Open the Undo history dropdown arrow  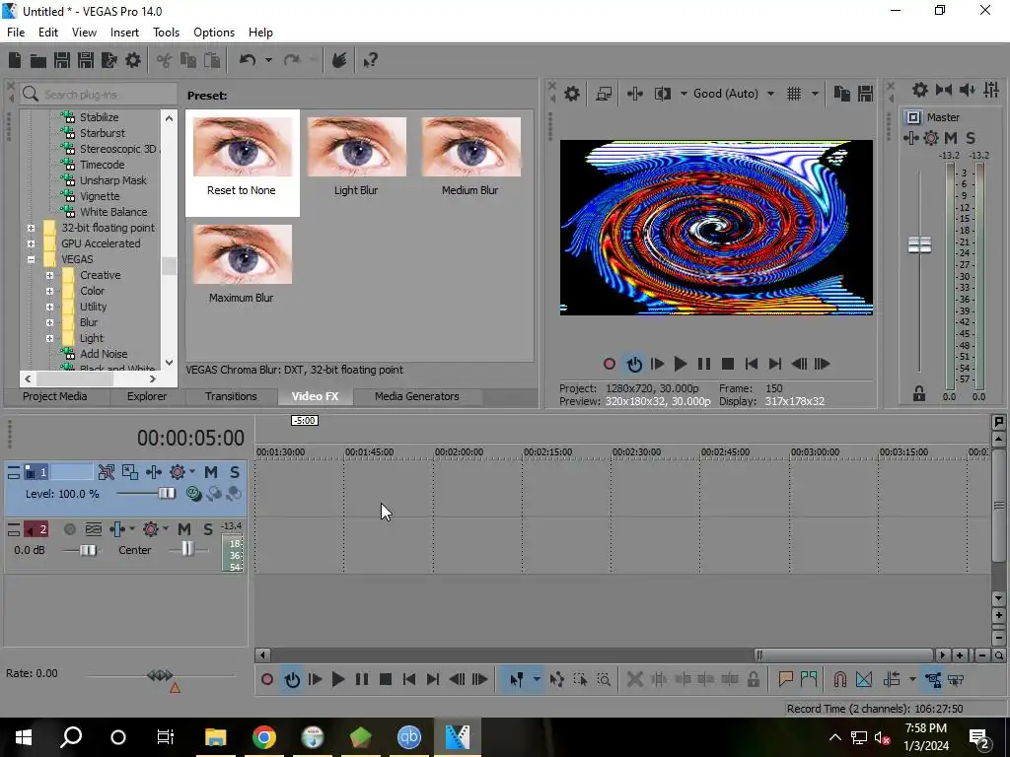[268, 60]
